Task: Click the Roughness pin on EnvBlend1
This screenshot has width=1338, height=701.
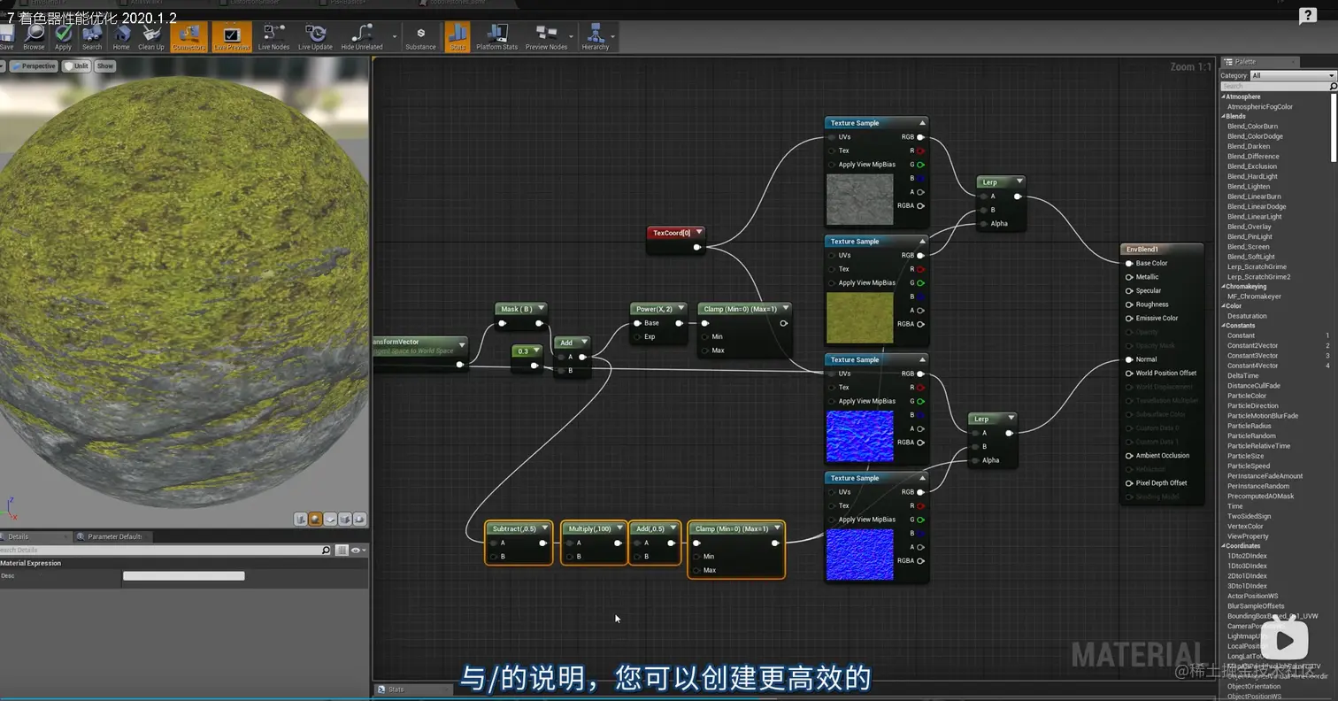Action: click(1129, 304)
